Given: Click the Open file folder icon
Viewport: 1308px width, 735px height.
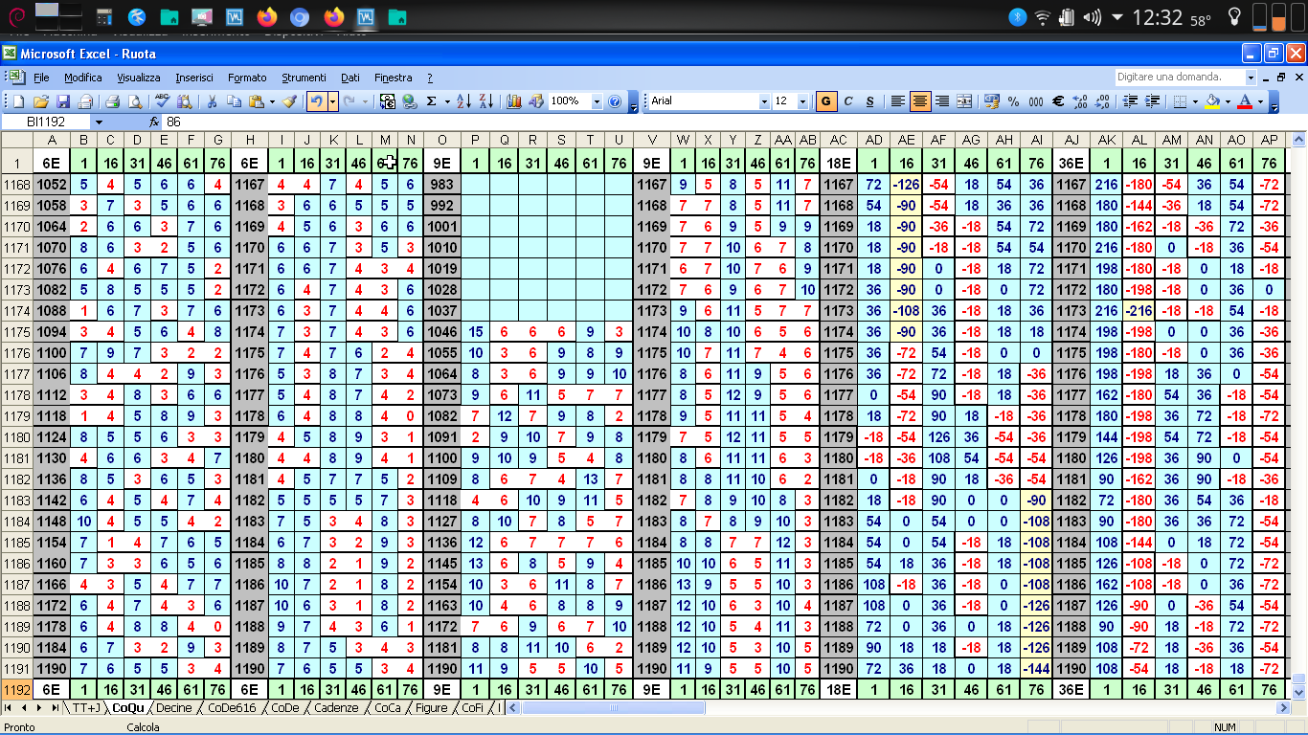Looking at the screenshot, I should [41, 100].
